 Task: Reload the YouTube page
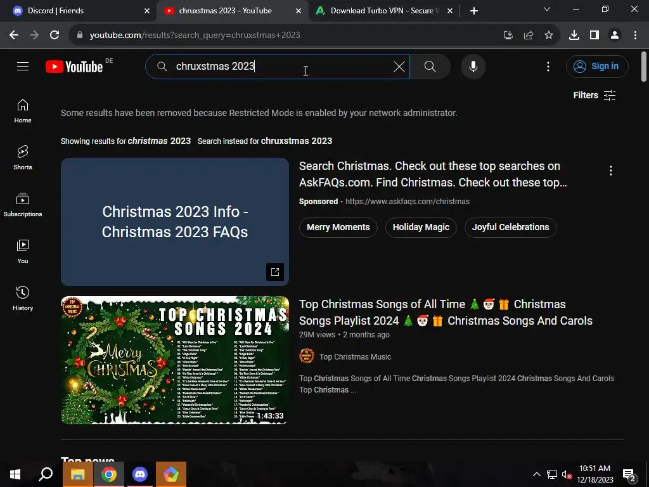tap(55, 36)
